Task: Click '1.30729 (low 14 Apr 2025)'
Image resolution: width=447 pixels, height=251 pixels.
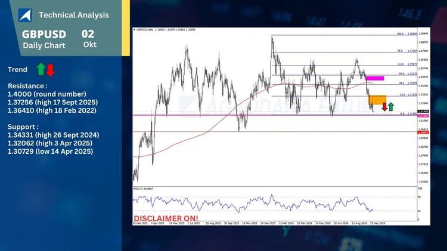Action: [x=50, y=151]
